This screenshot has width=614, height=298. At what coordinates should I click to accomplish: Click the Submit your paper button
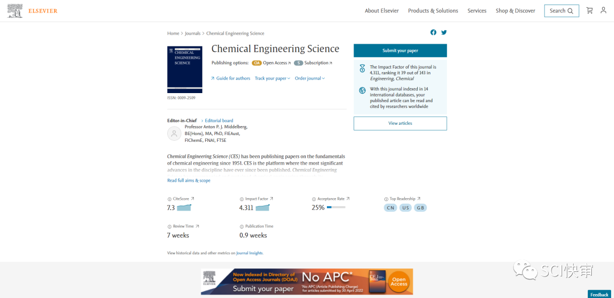(x=400, y=51)
